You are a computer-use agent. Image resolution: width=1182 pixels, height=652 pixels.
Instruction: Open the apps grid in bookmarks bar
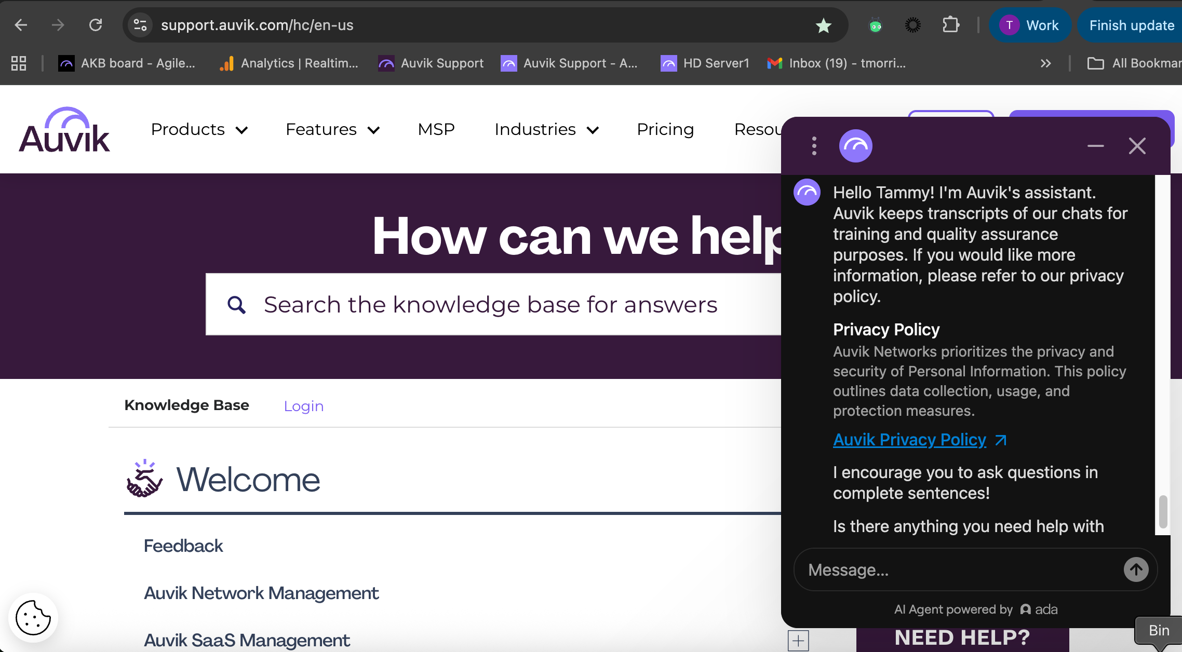pos(19,63)
